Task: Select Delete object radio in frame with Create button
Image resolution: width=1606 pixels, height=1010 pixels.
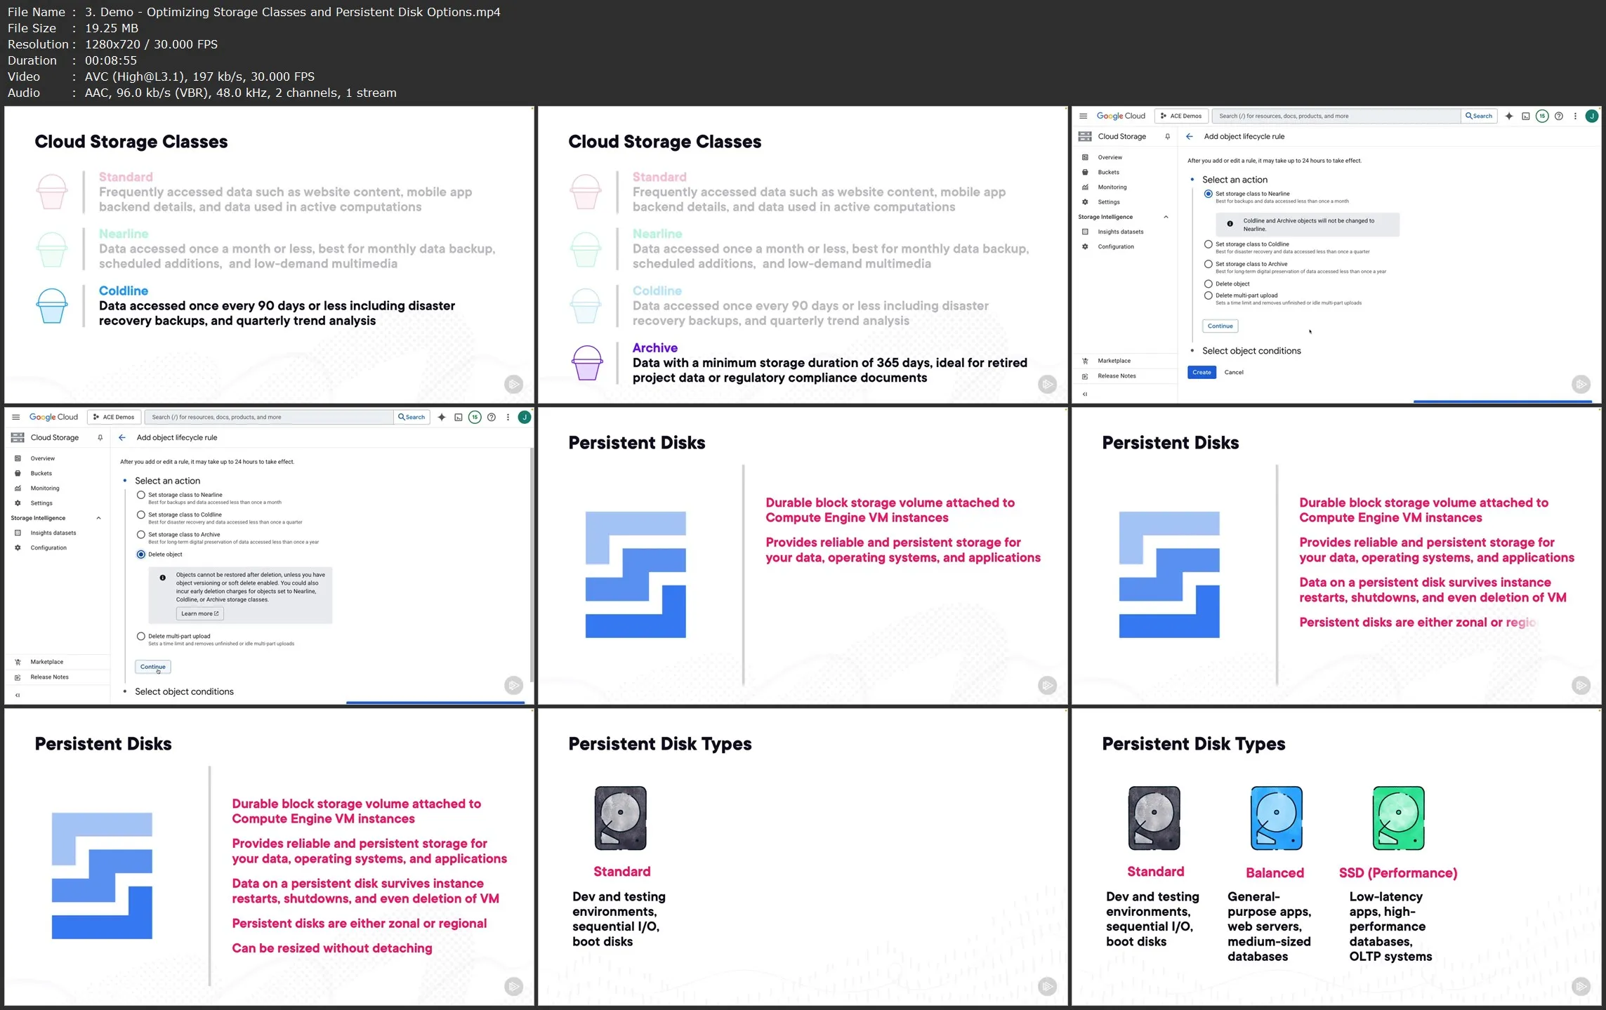Action: [x=1209, y=284]
